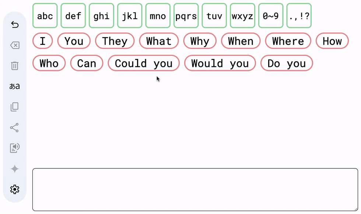The width and height of the screenshot is (361, 214).
Task: Open the punctuation .,!? key group
Action: tap(299, 16)
